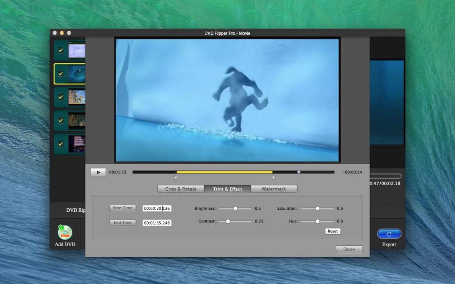
Task: Zoom the DVD Ripper Pro window
Action: point(69,33)
